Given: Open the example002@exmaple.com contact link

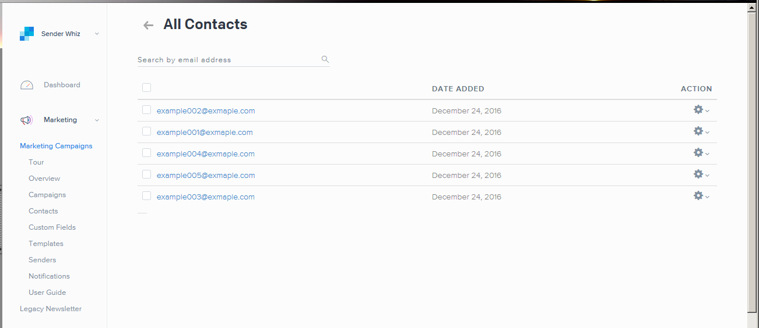Looking at the screenshot, I should pos(206,110).
